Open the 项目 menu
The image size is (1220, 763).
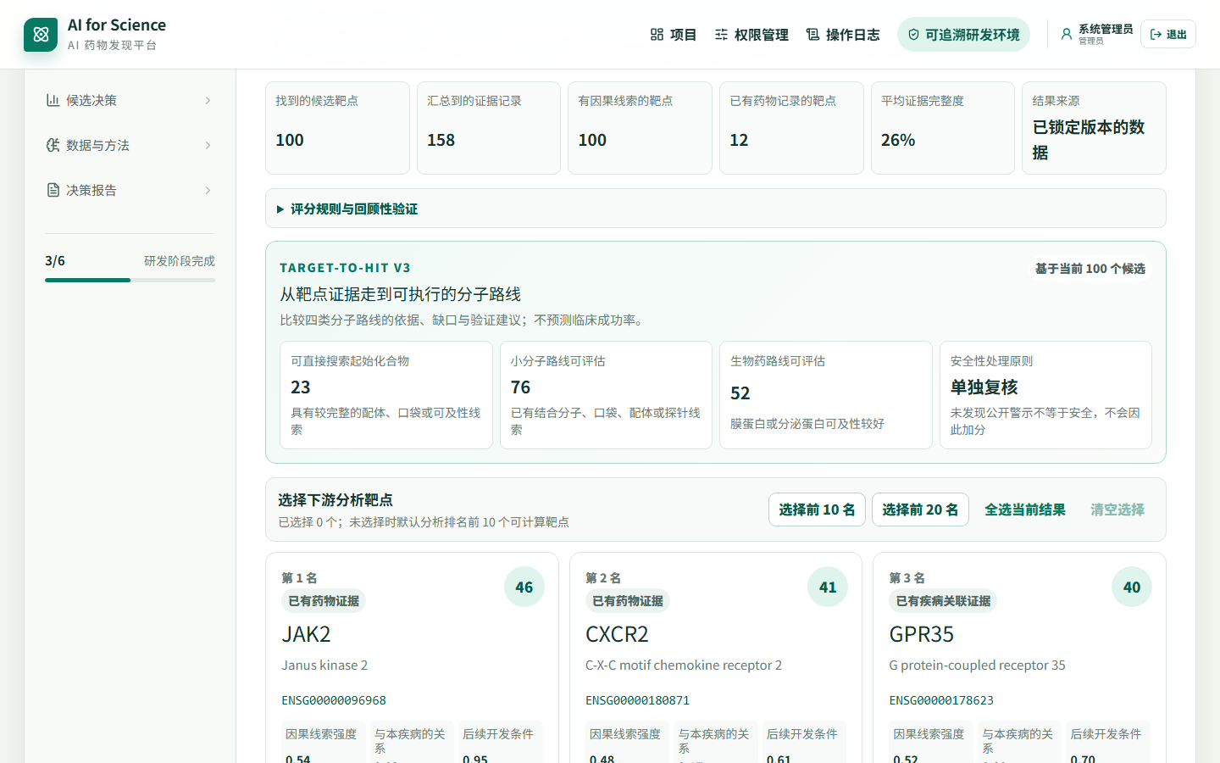coord(674,35)
